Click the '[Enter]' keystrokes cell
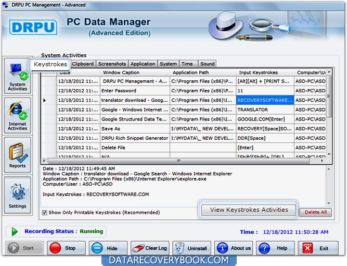The height and width of the screenshot is (266, 347). (265, 148)
